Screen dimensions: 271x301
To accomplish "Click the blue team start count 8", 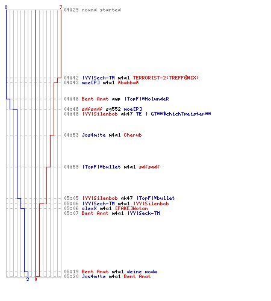I will [x=6, y=7].
